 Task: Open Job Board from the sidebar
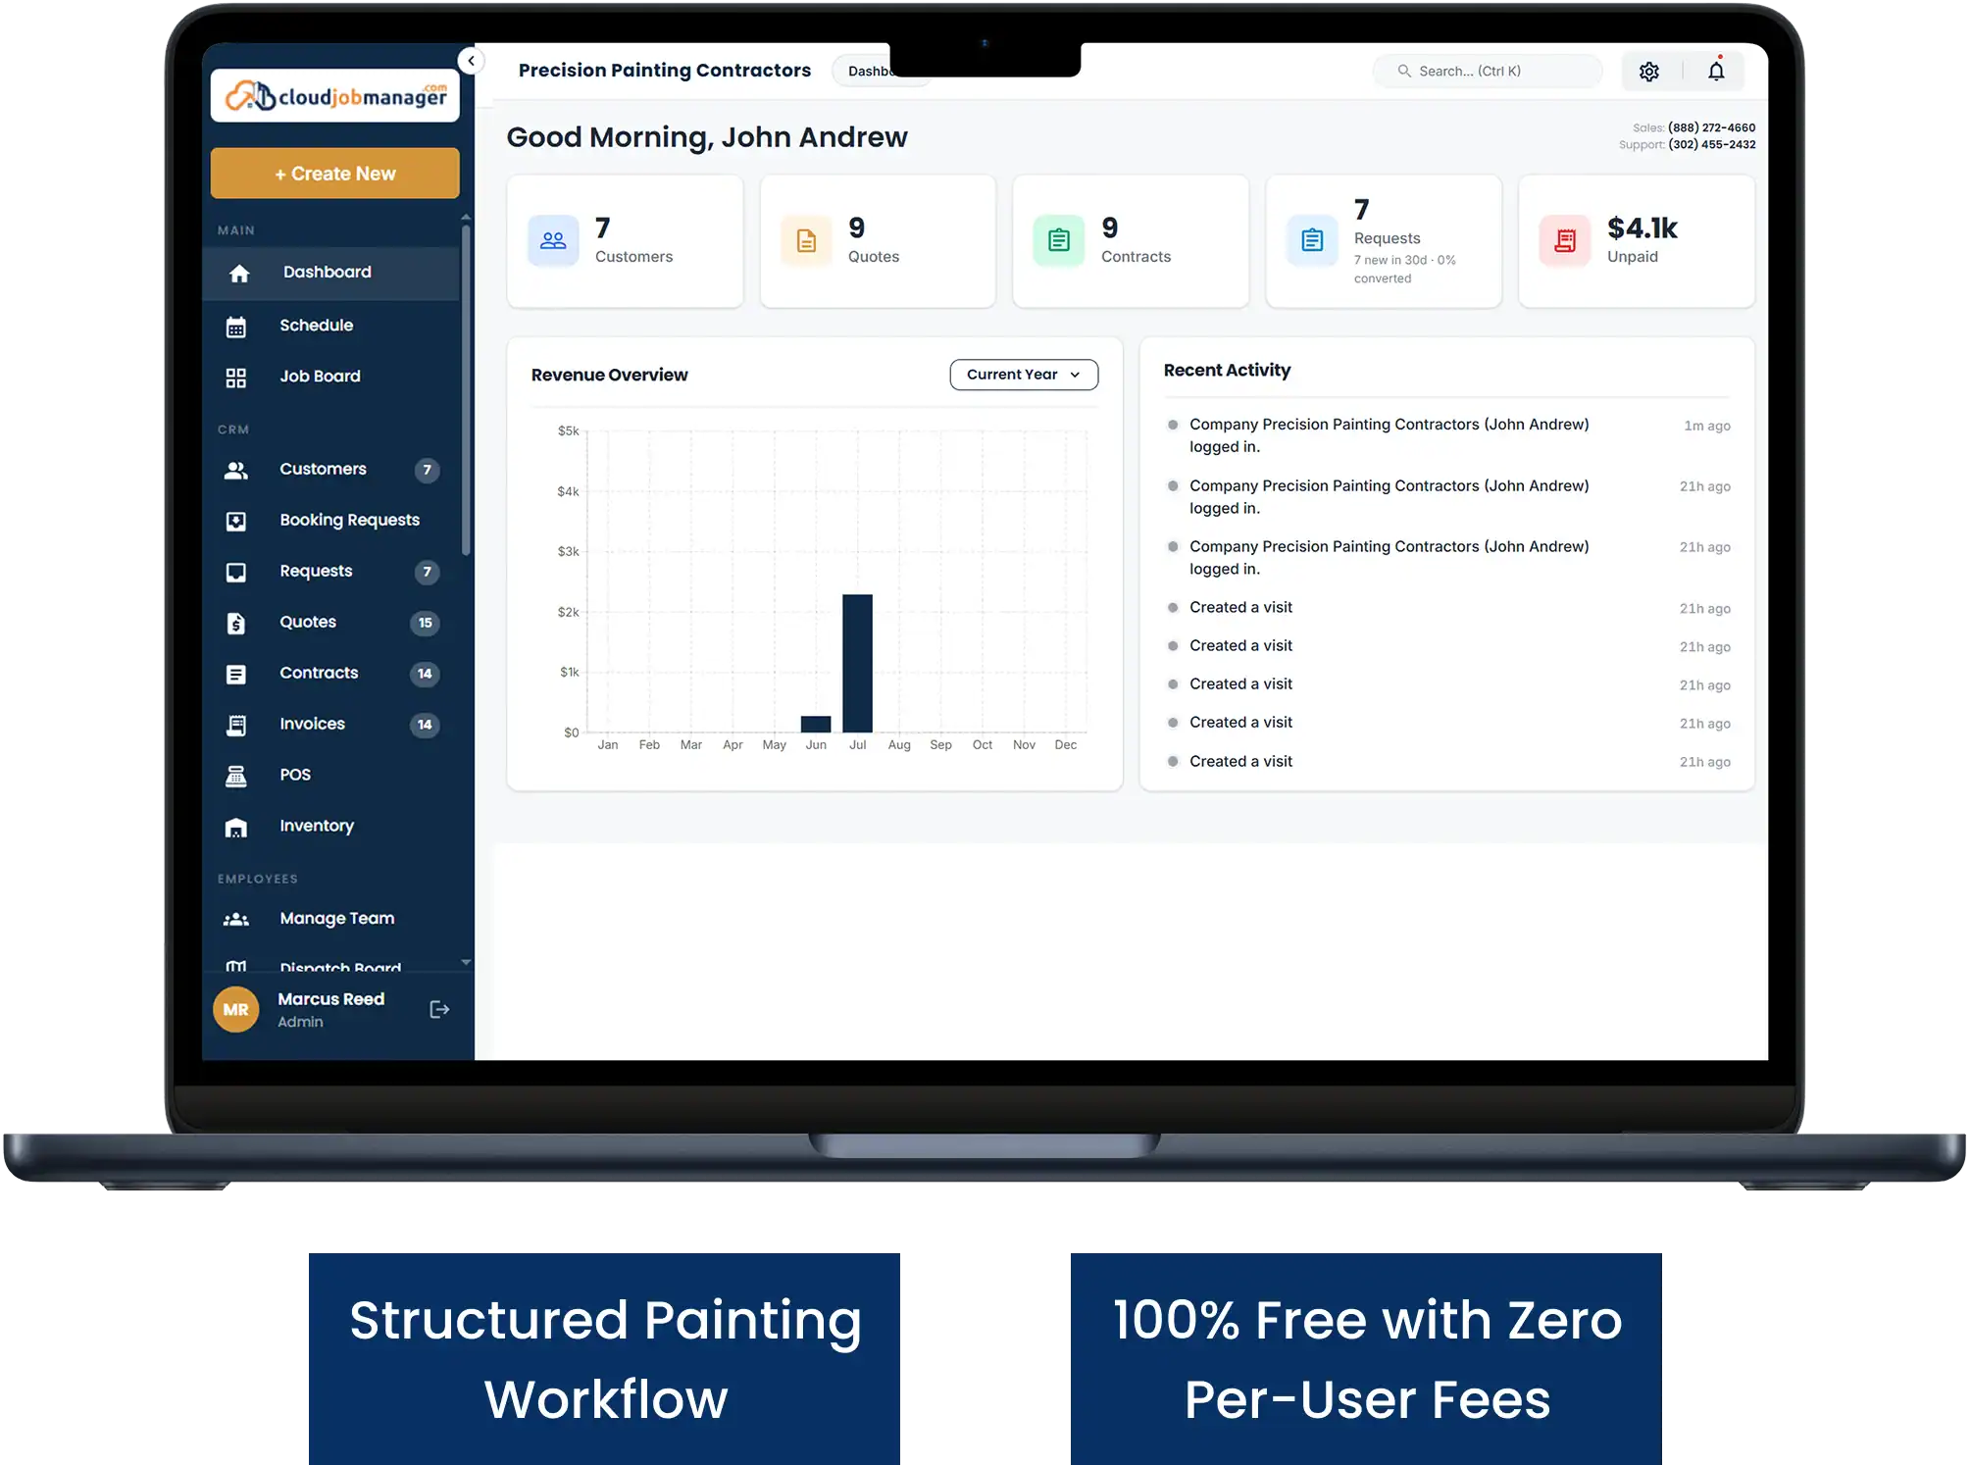point(331,377)
